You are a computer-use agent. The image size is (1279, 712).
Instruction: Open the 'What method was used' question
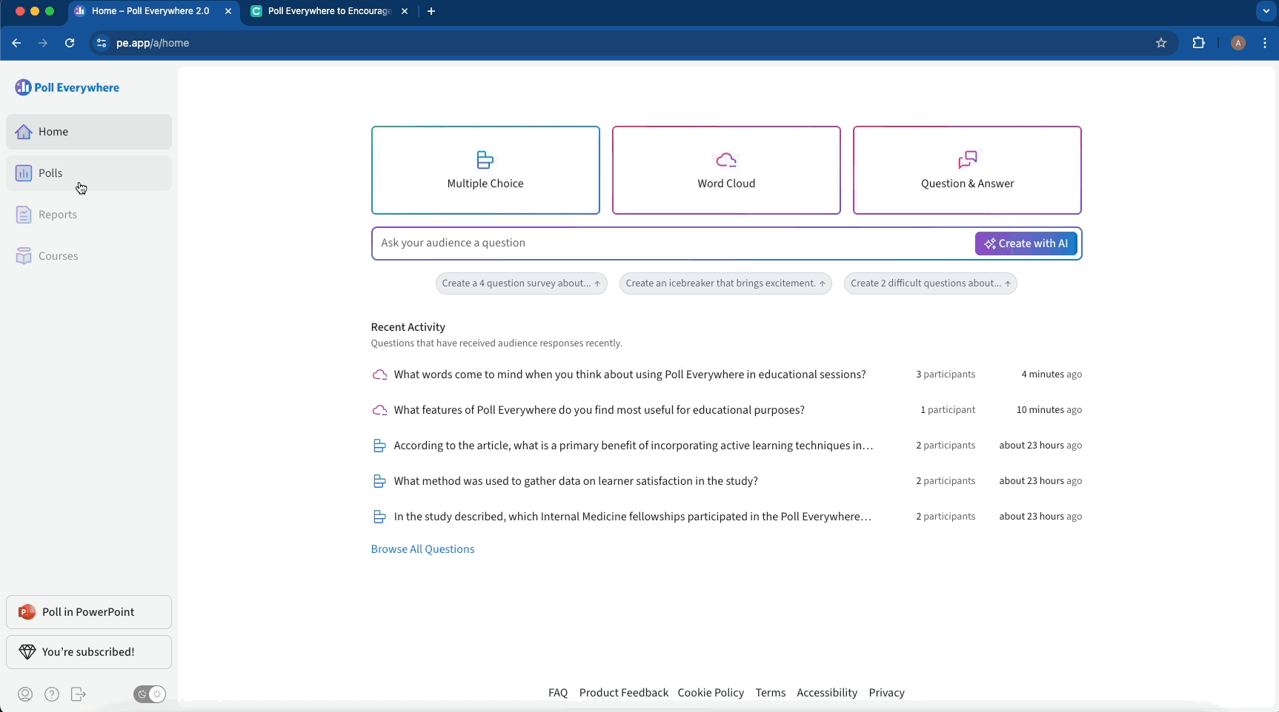pyautogui.click(x=576, y=481)
